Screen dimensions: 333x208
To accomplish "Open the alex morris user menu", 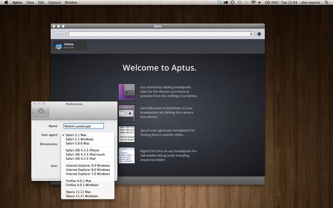I will click(310, 2).
